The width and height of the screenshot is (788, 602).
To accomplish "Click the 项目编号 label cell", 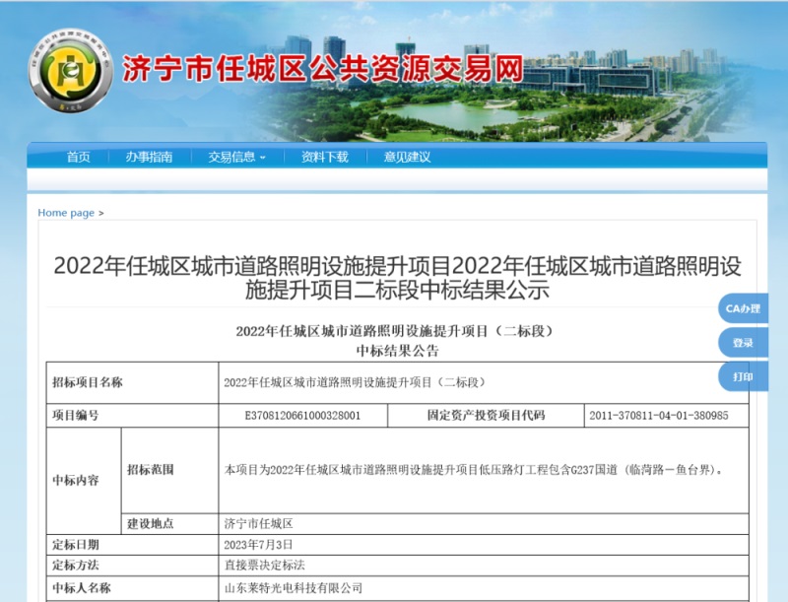I will tap(132, 416).
